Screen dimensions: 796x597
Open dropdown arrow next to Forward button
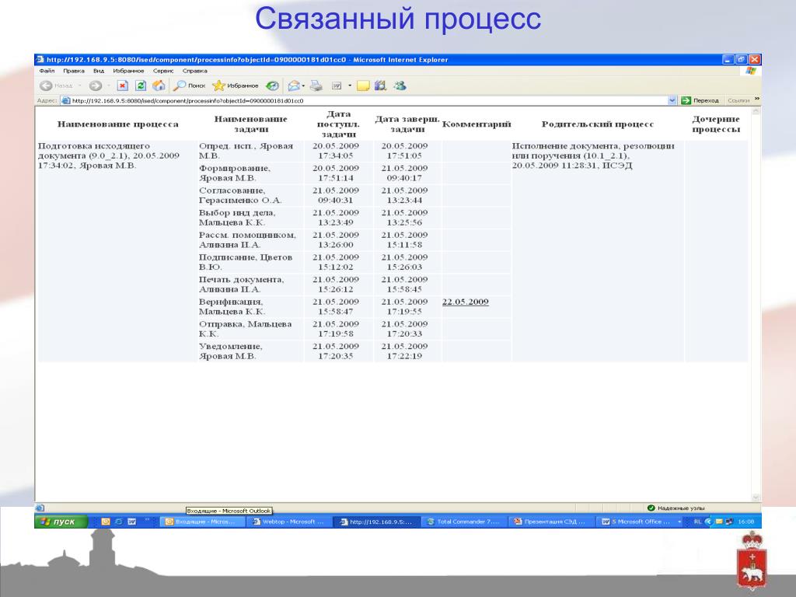109,86
